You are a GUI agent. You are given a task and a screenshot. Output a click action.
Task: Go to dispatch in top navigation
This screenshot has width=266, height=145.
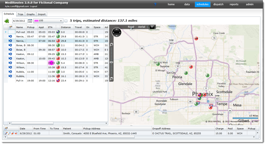tap(218, 4)
